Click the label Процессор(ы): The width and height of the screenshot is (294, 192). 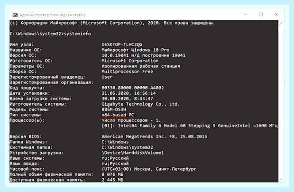point(27,120)
